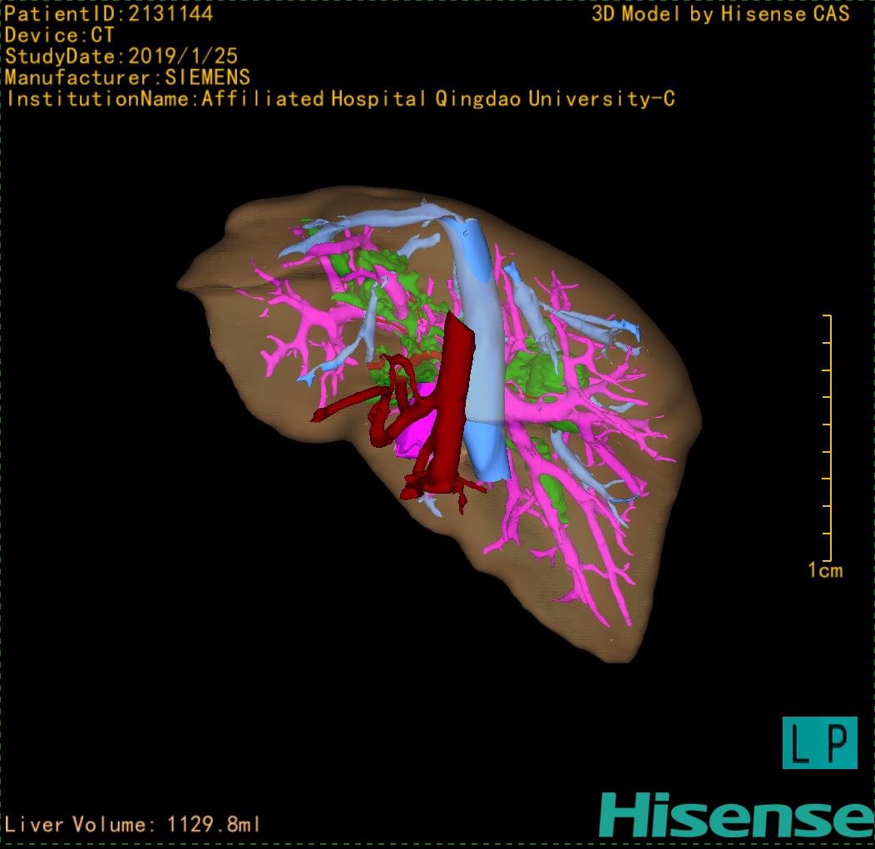Click the Hisense logo
The width and height of the screenshot is (875, 849).
[x=736, y=814]
